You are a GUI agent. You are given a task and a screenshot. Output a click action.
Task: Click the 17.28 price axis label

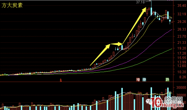[182, 53]
